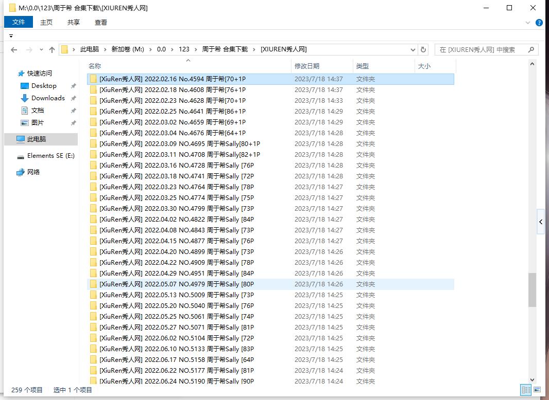This screenshot has width=549, height=400.
Task: Select folder 2022.05.25 NO.5061 周于希Sally [74P
Action: [x=270, y=317]
